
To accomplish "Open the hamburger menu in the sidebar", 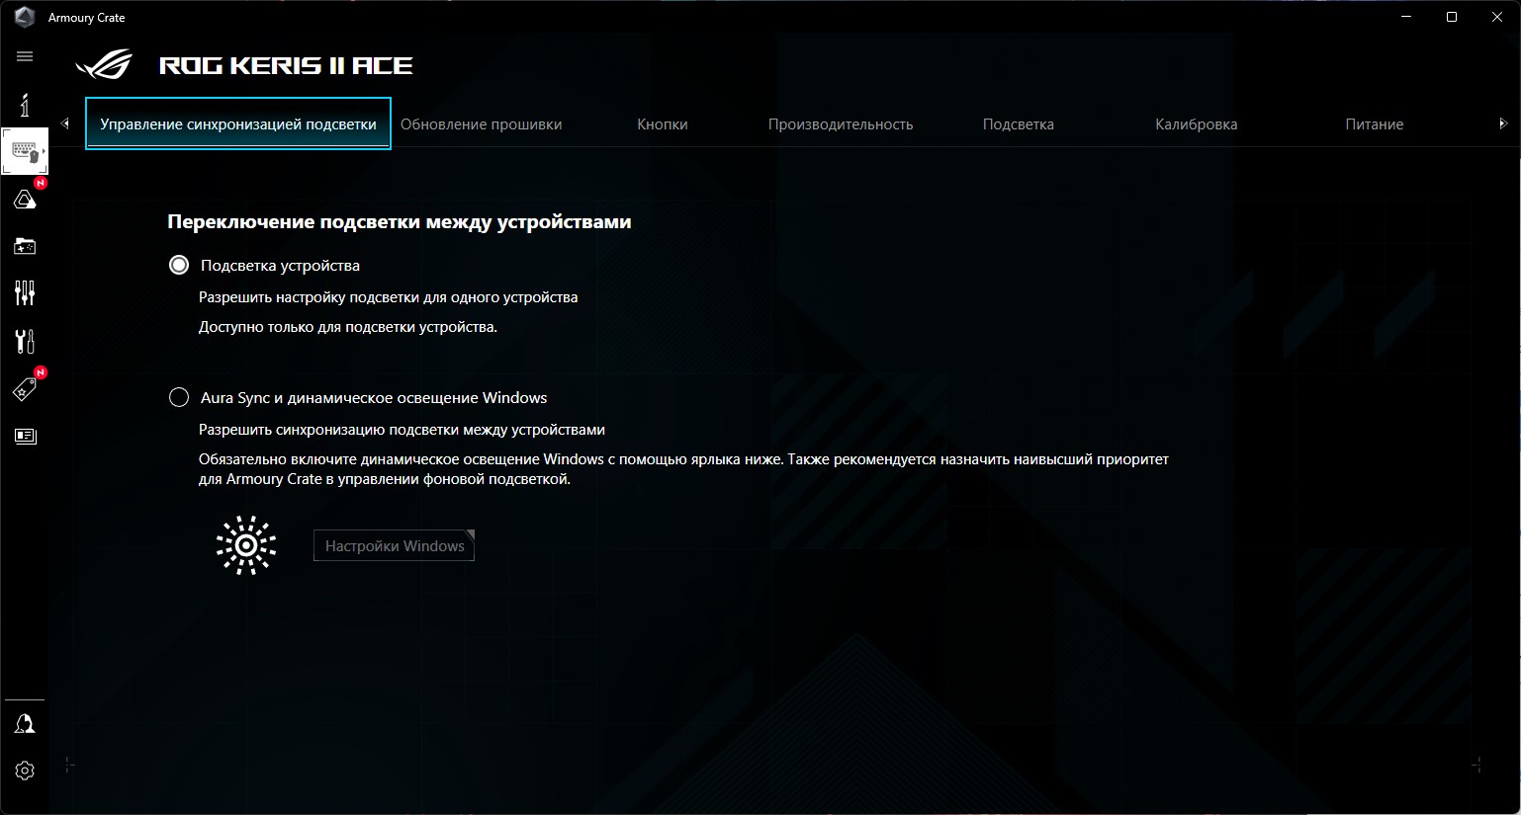I will coord(25,56).
